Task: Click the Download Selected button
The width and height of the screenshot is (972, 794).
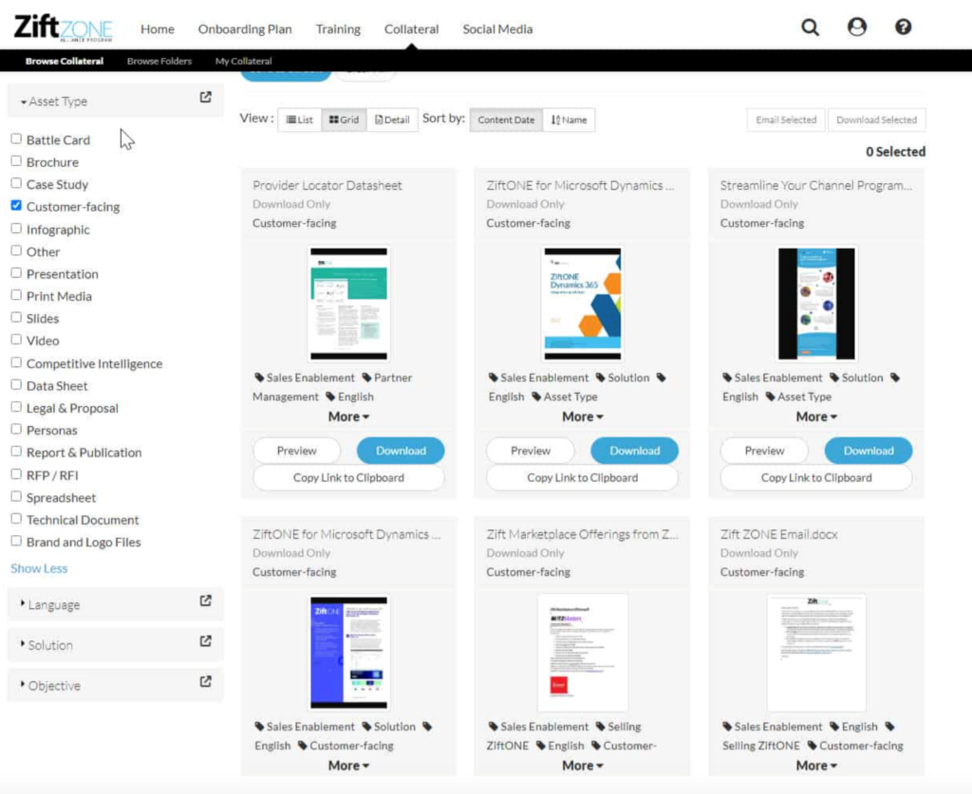Action: (x=876, y=120)
